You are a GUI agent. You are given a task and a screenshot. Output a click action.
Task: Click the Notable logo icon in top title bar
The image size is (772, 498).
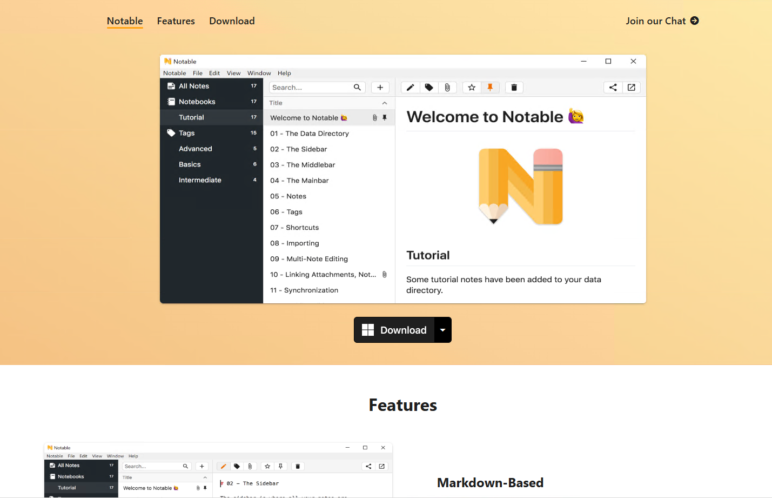click(x=168, y=62)
